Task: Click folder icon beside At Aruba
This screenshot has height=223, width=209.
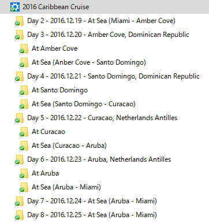Action: point(24,173)
